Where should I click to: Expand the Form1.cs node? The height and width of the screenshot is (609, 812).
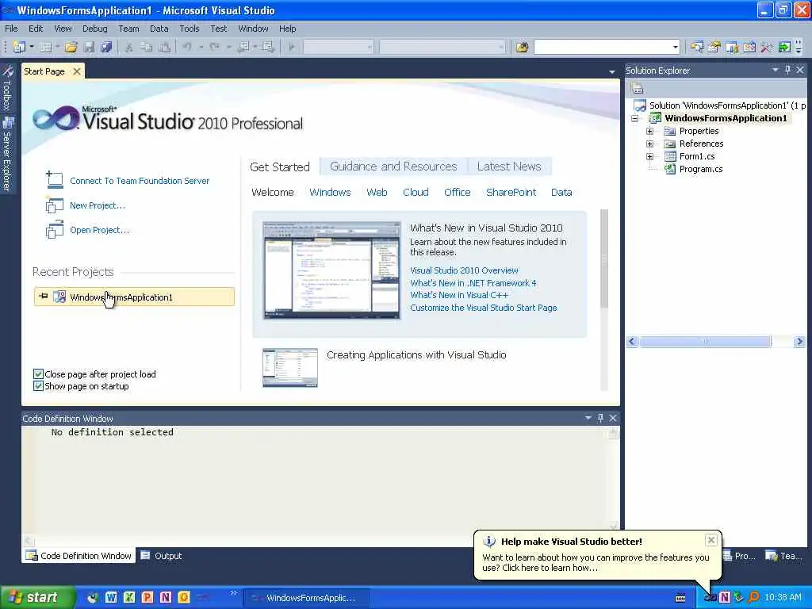649,156
